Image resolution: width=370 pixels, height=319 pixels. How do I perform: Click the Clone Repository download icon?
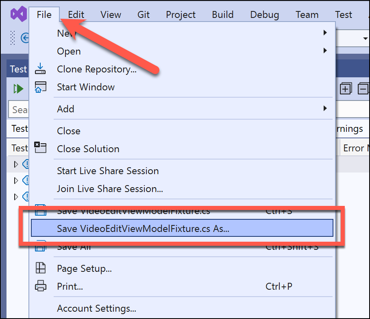[40, 69]
